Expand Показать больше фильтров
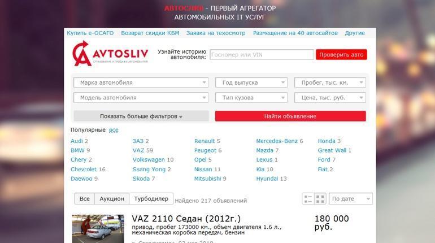This screenshot has height=243, width=435. pos(141,116)
